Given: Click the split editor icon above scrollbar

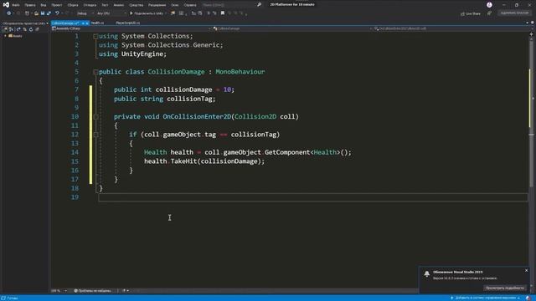Looking at the screenshot, I should click(531, 33).
